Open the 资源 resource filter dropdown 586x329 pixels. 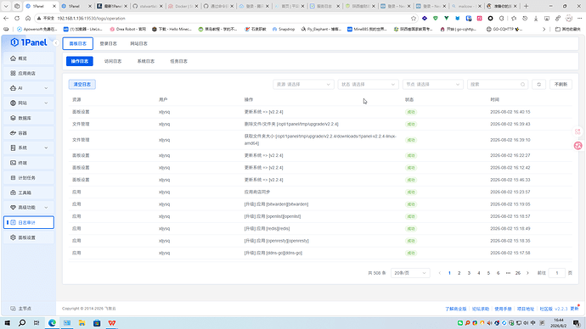[x=303, y=84]
